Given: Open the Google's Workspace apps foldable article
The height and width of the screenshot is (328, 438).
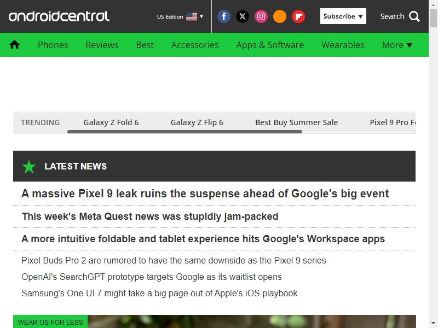Looking at the screenshot, I should click(x=203, y=239).
